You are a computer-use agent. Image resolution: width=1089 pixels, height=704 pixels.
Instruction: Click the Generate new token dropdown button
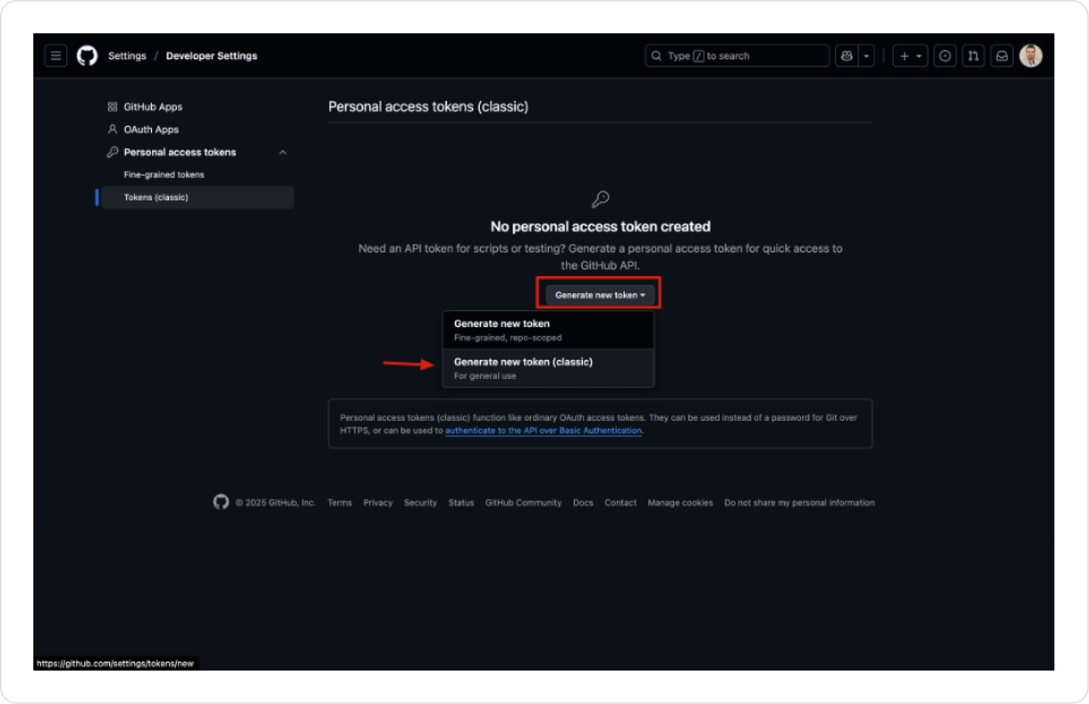[600, 295]
